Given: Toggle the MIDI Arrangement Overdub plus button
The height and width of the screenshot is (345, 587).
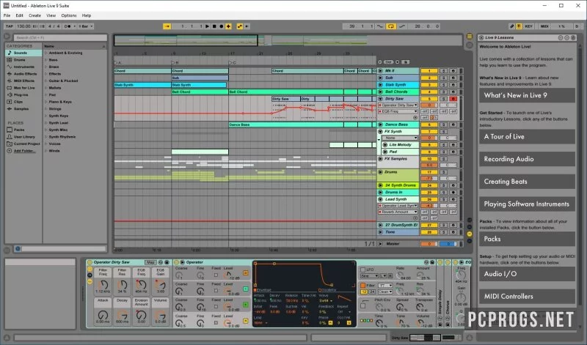Looking at the screenshot, I should [x=228, y=26].
